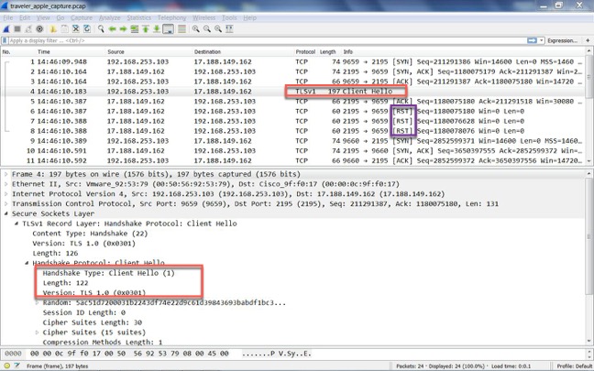The width and height of the screenshot is (594, 371).
Task: Click the Restart current capture icon
Action: click(28, 29)
